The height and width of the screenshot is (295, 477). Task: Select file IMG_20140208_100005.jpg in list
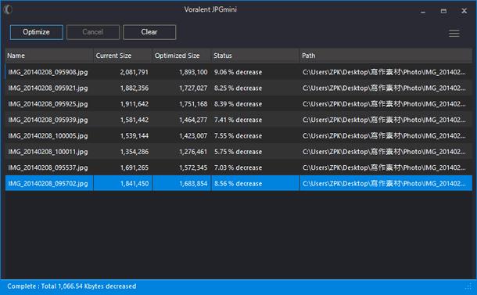pyautogui.click(x=238, y=136)
